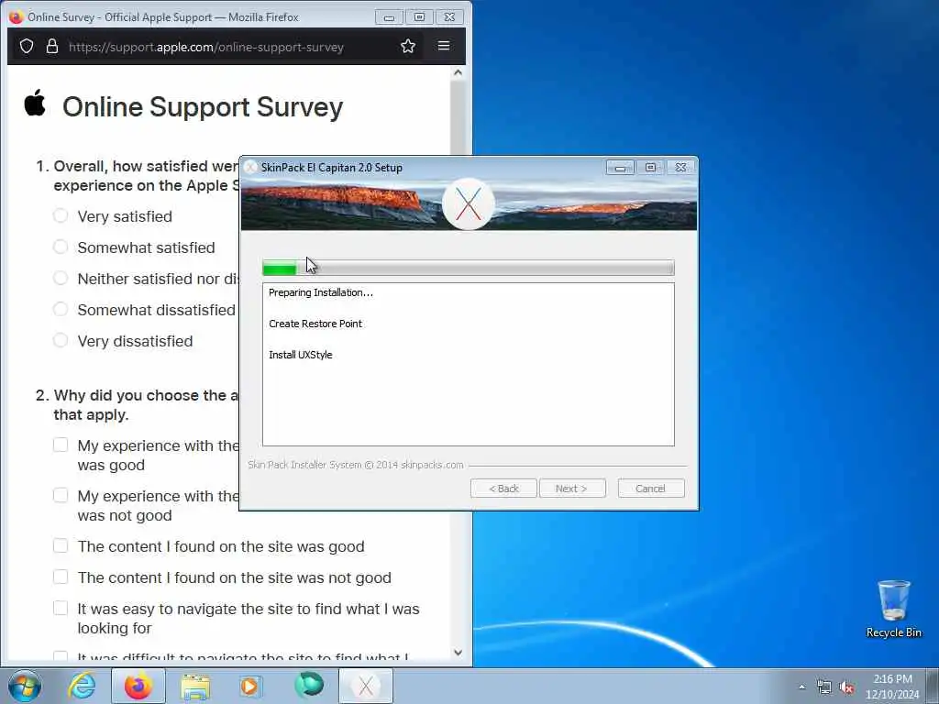Click the page scrollbar up arrow
Viewport: 939px width, 704px height.
458,73
